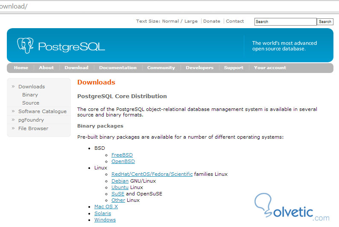Open the Ubuntu link
Viewport: 339px width, 227px height.
point(120,187)
